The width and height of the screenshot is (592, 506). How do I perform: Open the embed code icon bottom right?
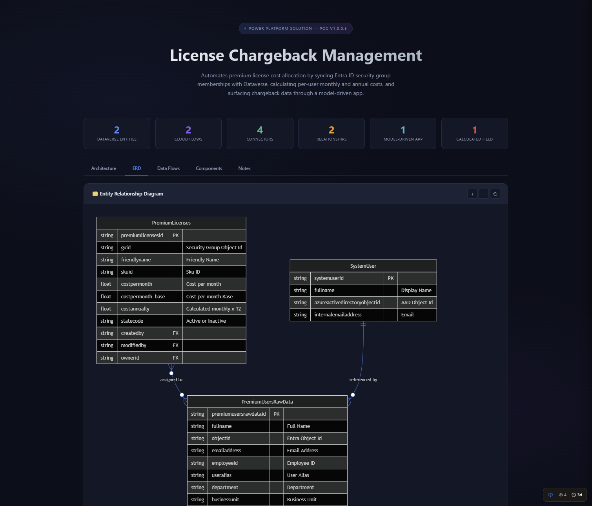pos(550,495)
